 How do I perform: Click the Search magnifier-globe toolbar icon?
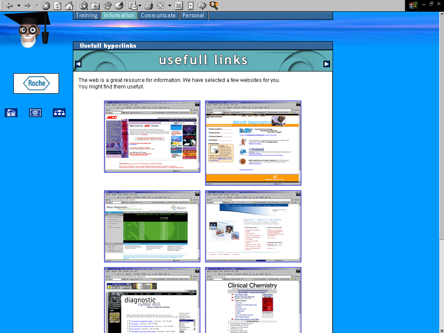pos(84,6)
